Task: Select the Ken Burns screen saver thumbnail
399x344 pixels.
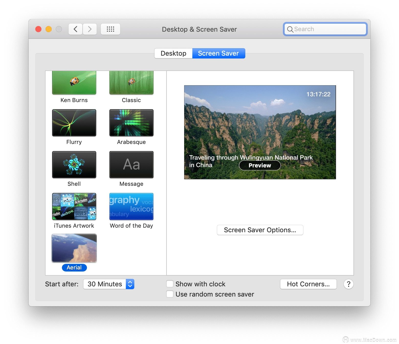Action: (74, 82)
